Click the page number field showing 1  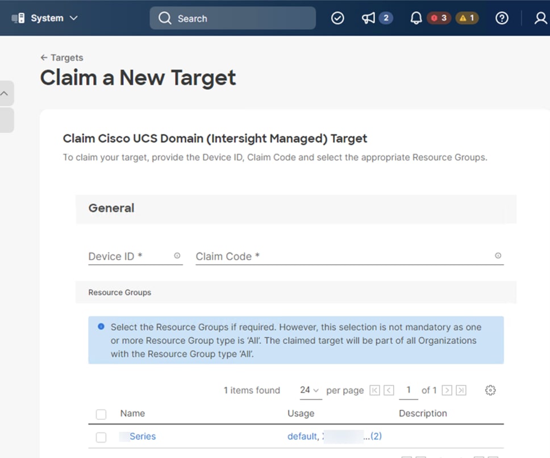[409, 390]
